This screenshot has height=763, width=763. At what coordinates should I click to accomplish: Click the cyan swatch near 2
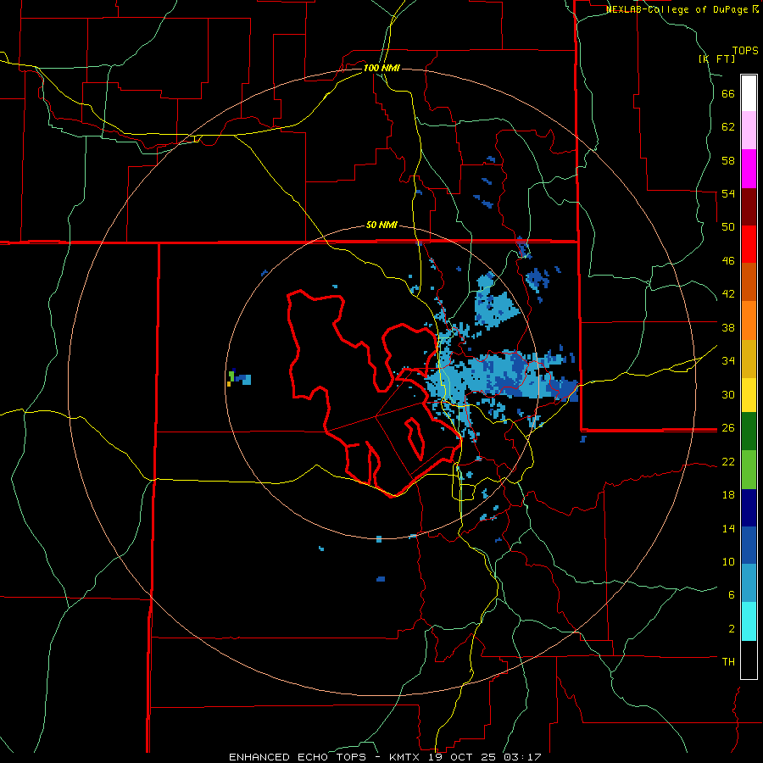point(749,621)
